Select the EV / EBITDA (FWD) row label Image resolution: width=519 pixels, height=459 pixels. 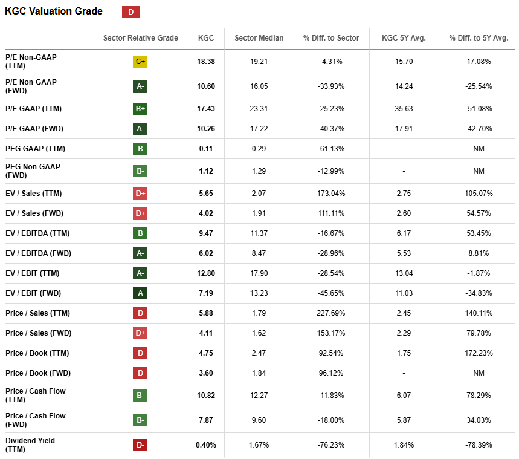pos(39,253)
